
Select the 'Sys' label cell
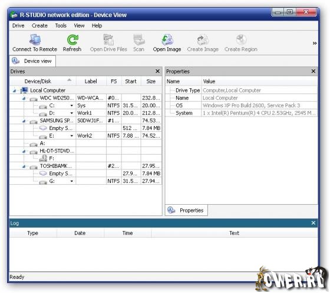tap(91, 105)
